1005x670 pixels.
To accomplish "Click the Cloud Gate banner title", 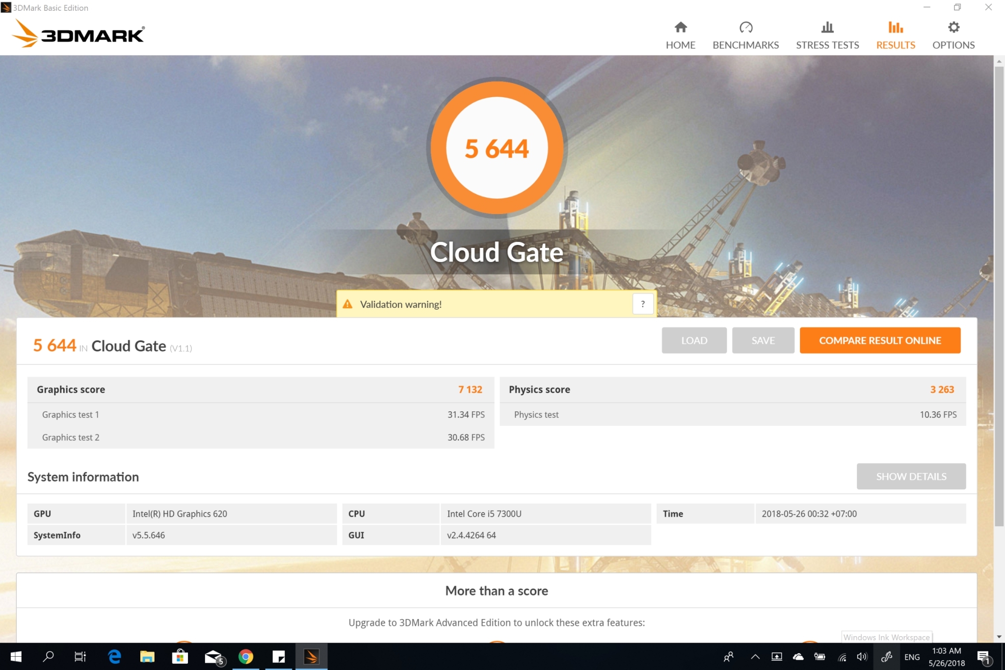I will point(497,252).
